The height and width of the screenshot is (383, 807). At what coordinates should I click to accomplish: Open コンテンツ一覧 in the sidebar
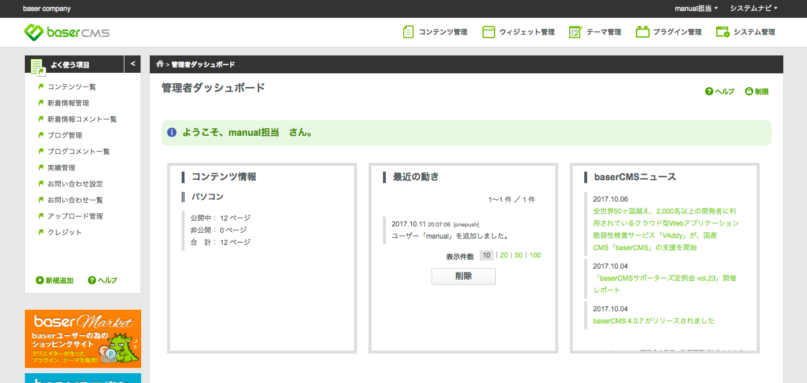coord(72,87)
